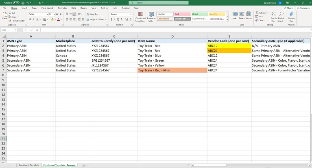Switch to the Enrollment Template sheet tab

[x=28, y=165]
